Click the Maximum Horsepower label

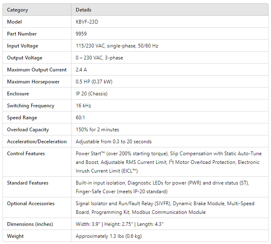[33, 82]
